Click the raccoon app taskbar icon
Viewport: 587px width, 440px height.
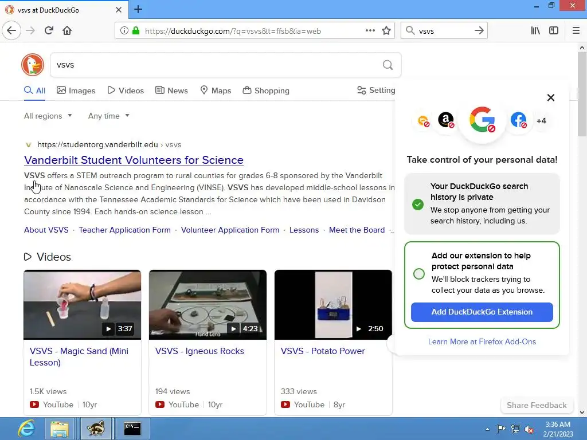96,429
